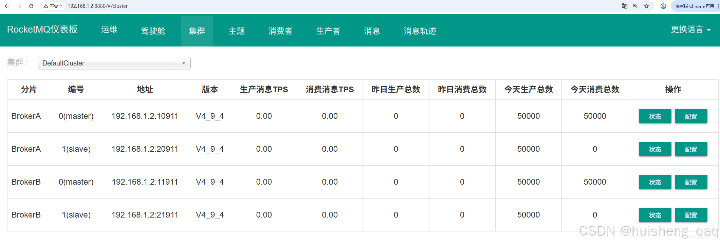Click 状态 for BrokerA slave 20911
Image resolution: width=720 pixels, height=243 pixels.
[655, 149]
